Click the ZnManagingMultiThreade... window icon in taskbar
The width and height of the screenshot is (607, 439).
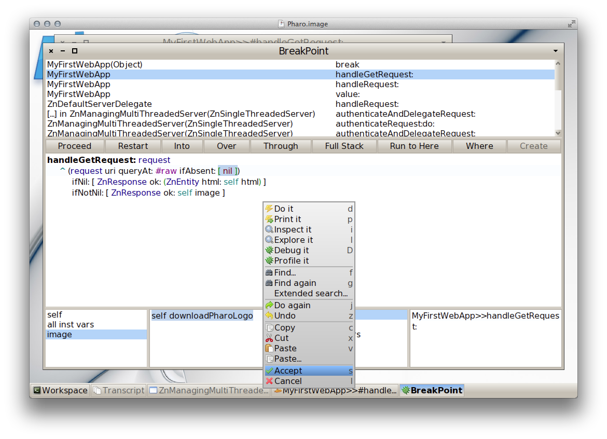[153, 390]
